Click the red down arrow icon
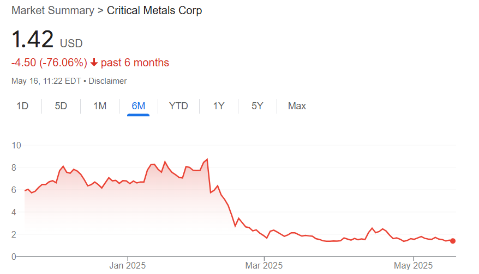The height and width of the screenshot is (274, 479). tap(94, 63)
